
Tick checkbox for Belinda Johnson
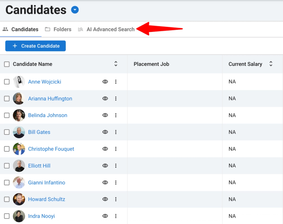click(7, 115)
